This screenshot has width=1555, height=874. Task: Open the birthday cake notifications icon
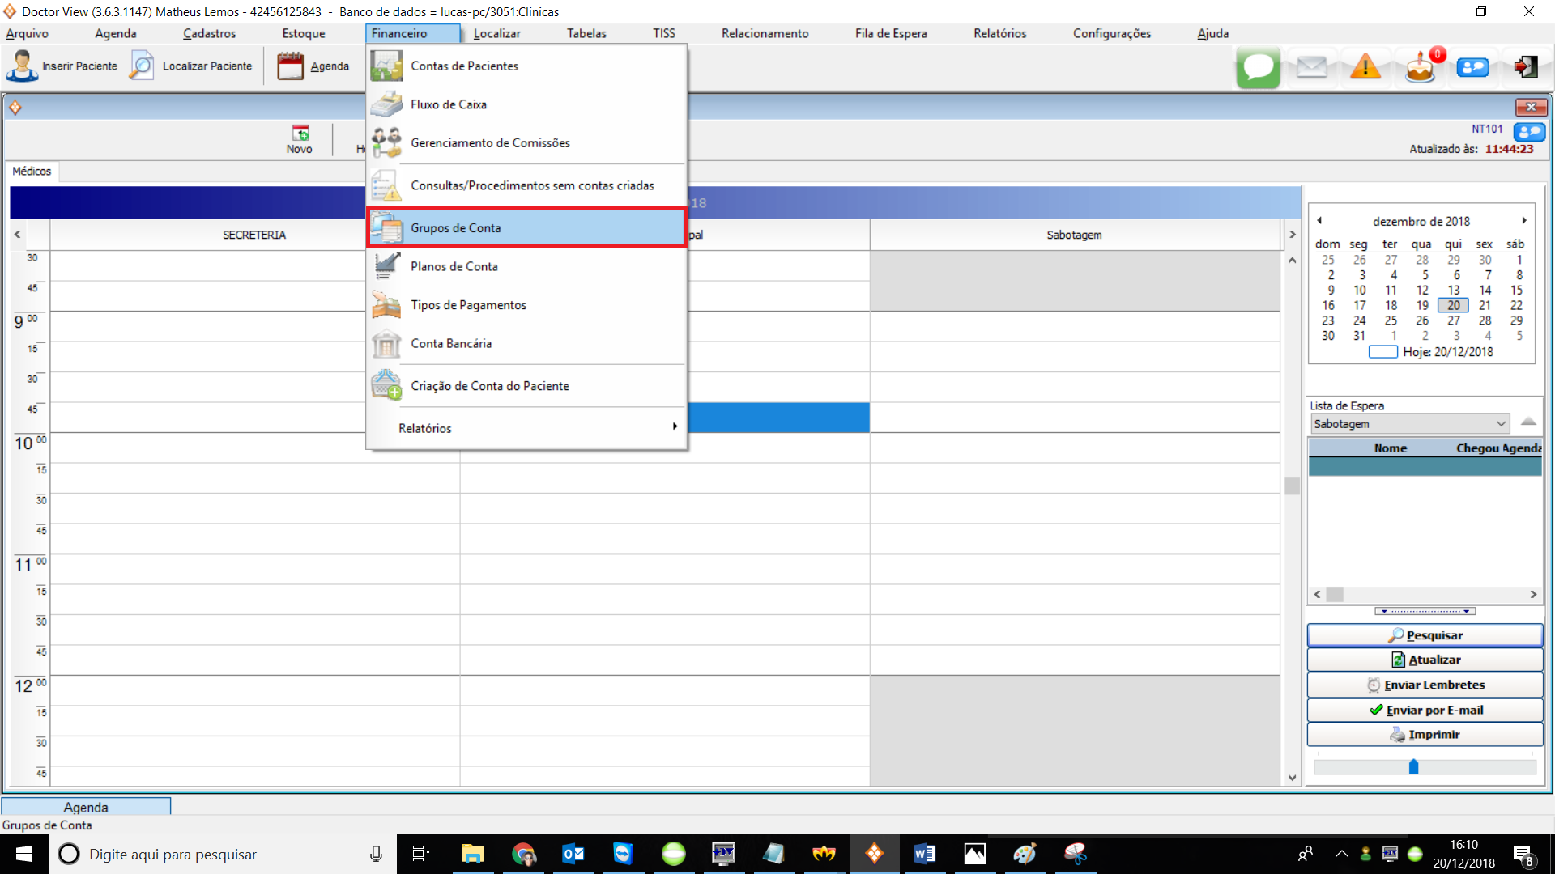point(1420,67)
